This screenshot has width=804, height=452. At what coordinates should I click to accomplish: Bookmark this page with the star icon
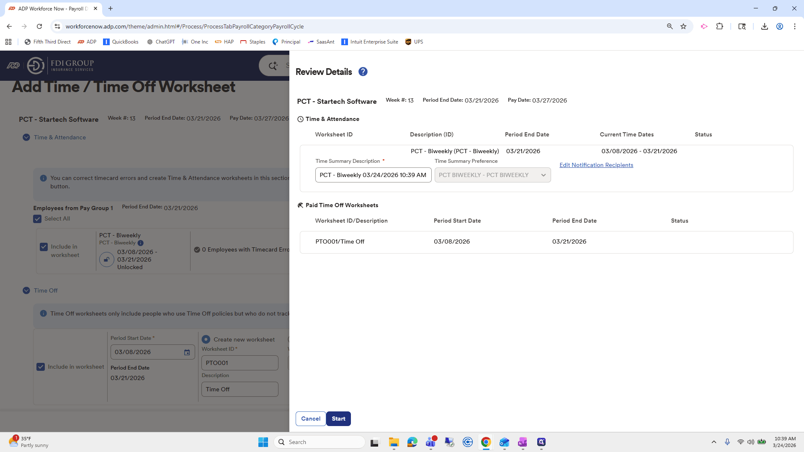683,26
